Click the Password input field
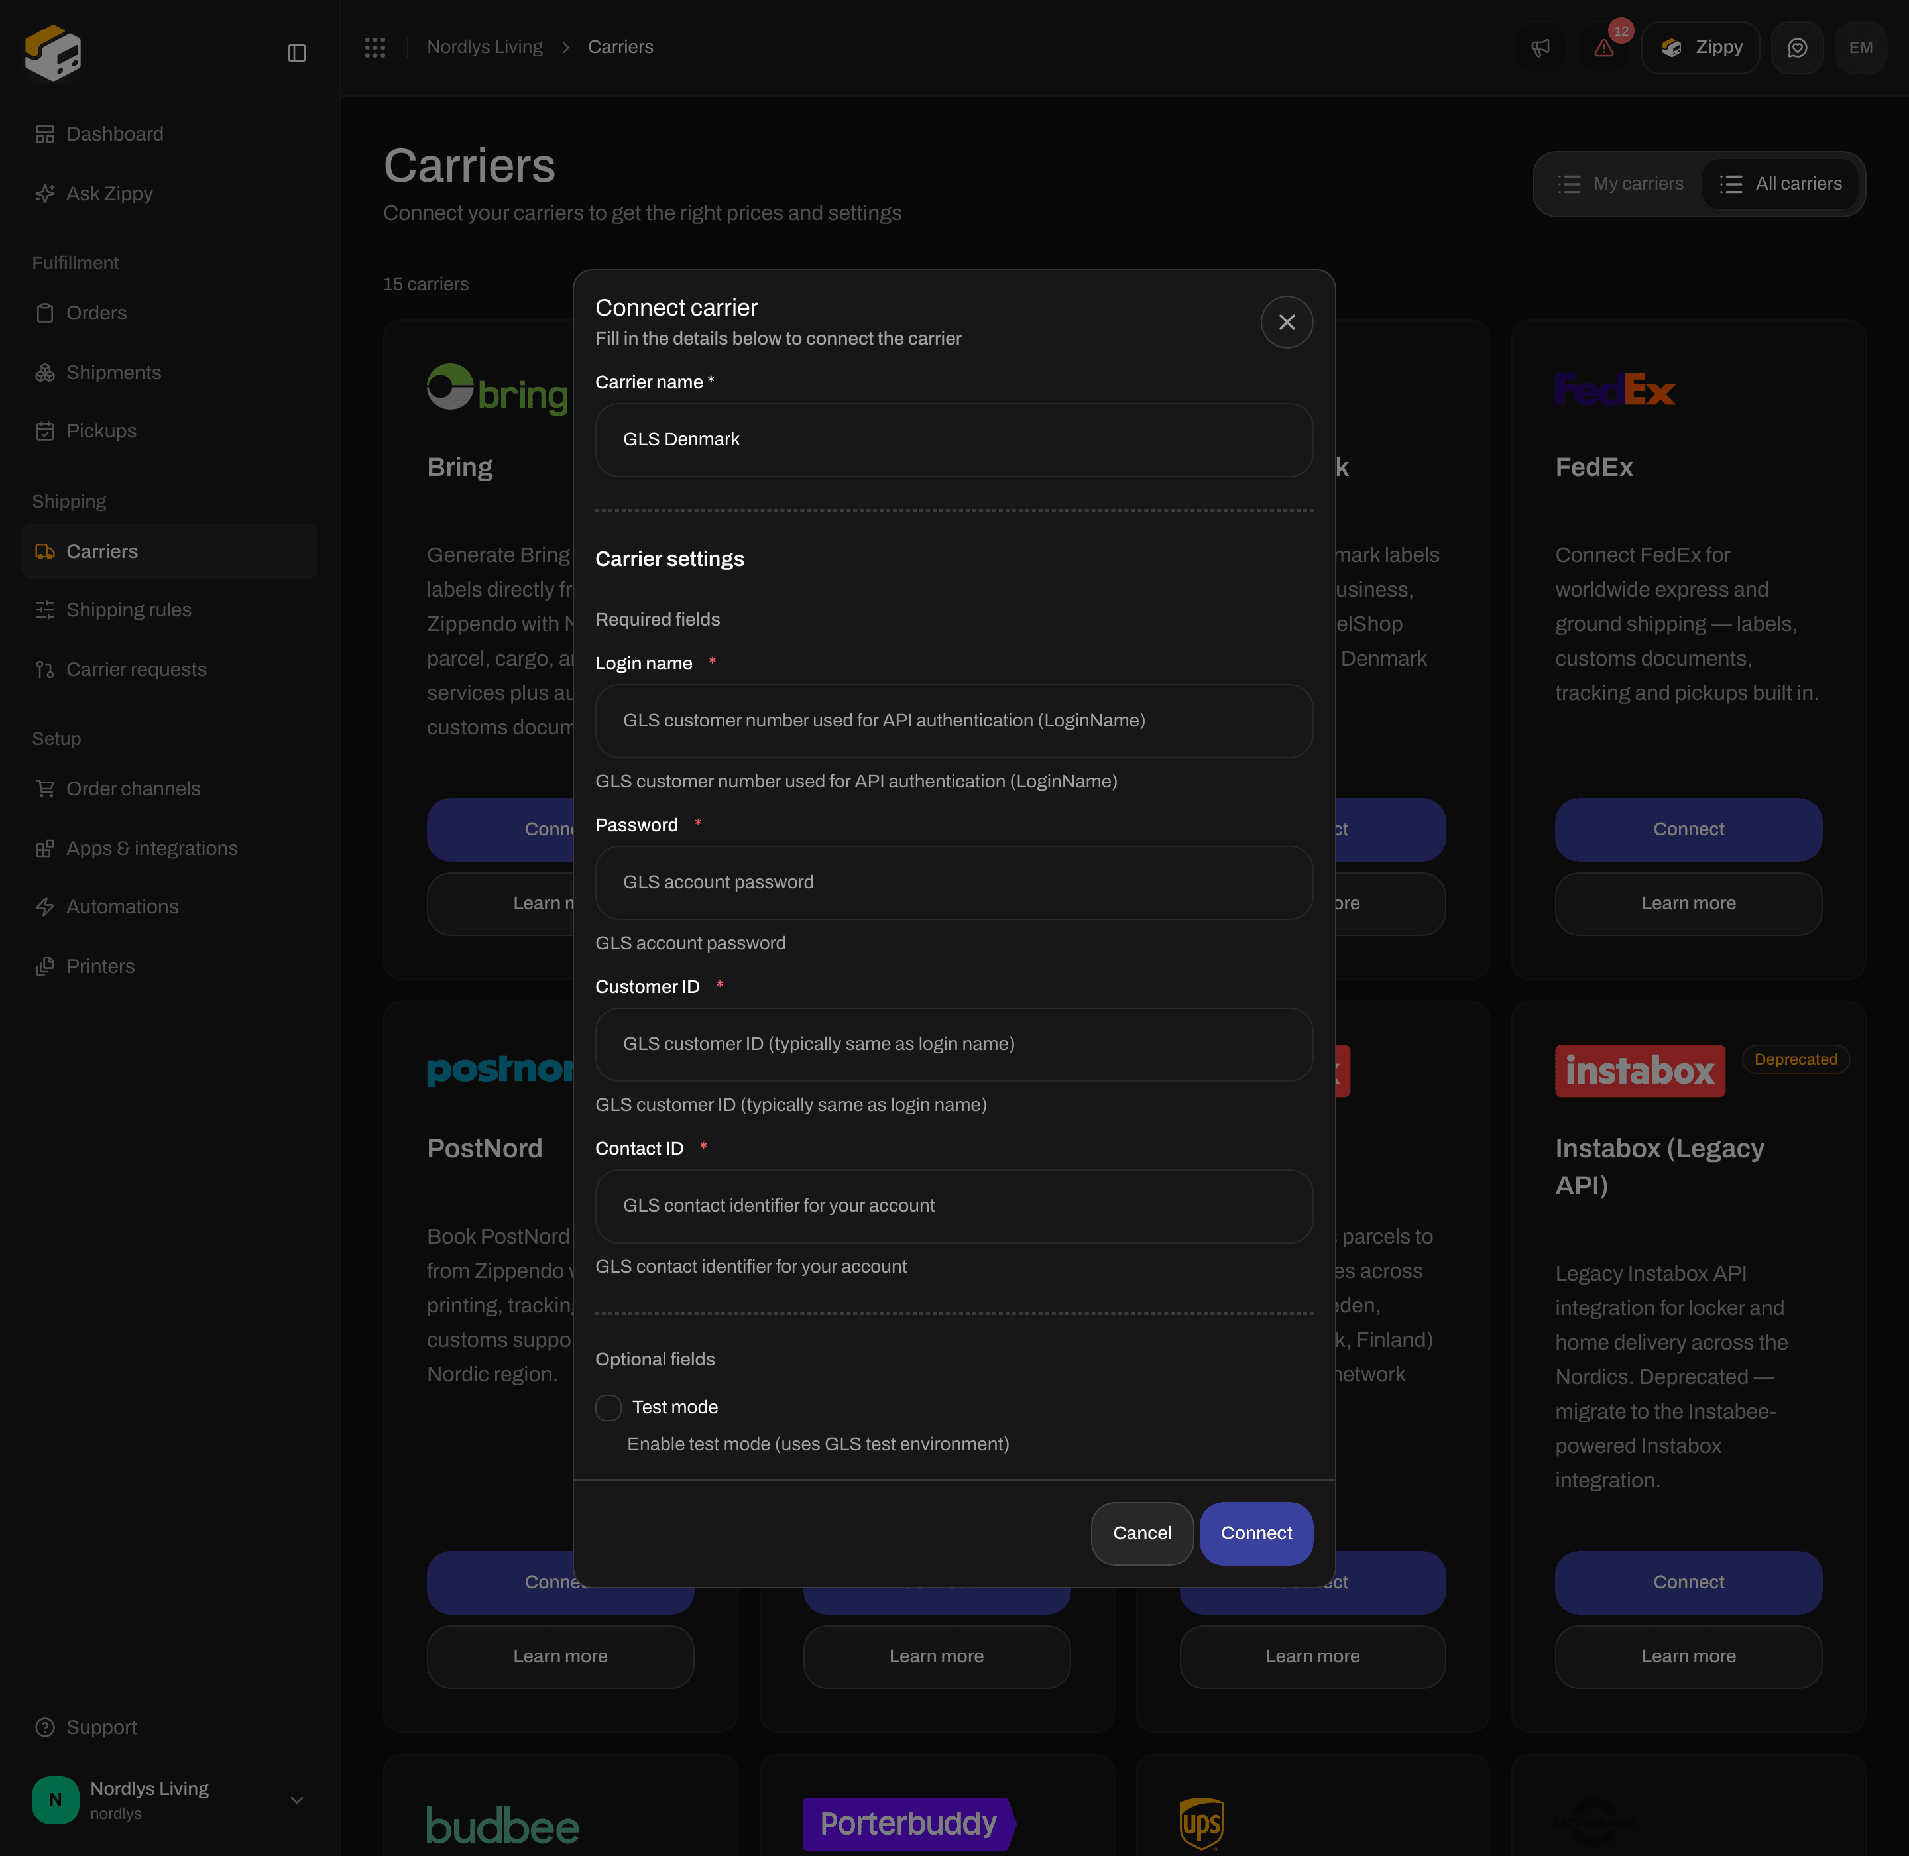This screenshot has height=1856, width=1909. click(x=954, y=883)
